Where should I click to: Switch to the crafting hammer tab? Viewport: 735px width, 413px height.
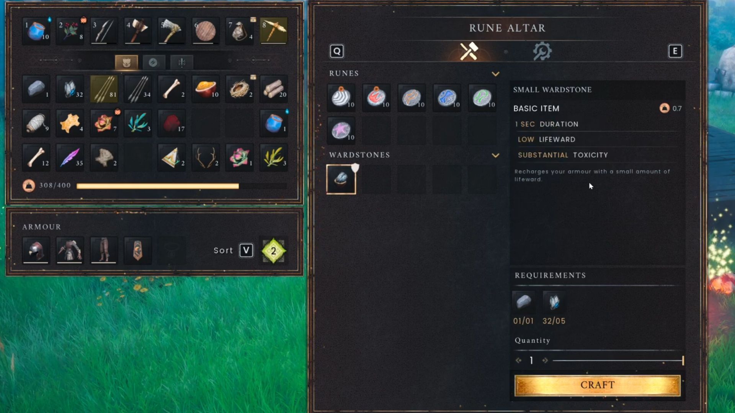pyautogui.click(x=469, y=51)
